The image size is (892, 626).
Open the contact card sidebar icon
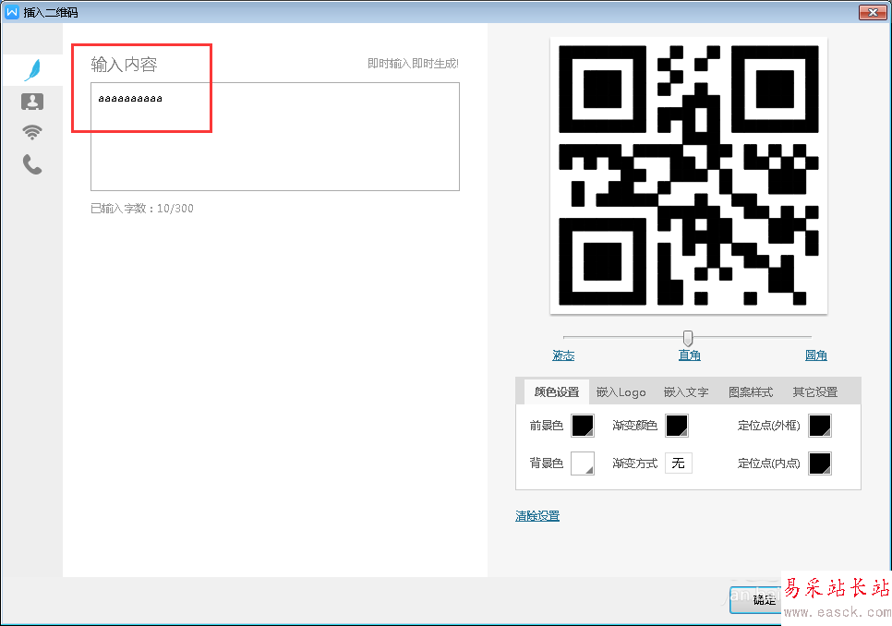(32, 102)
